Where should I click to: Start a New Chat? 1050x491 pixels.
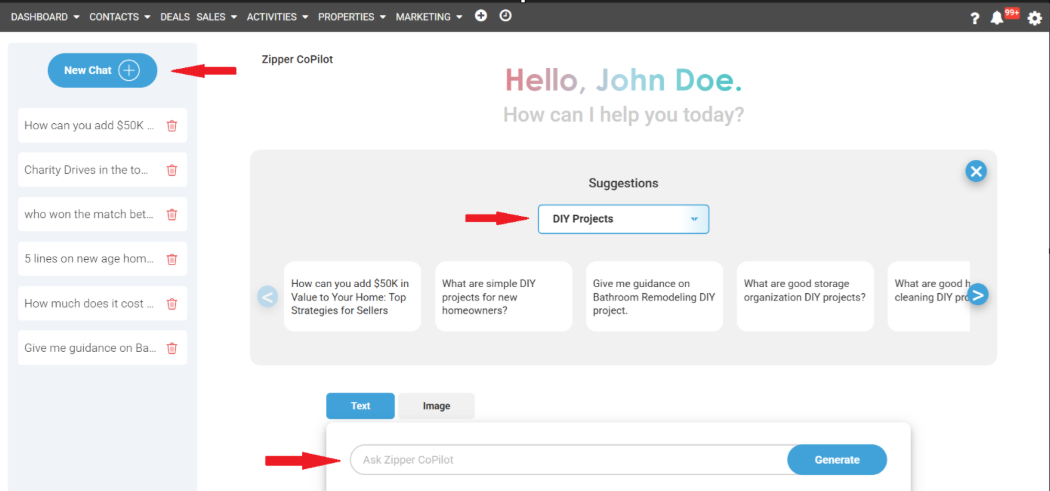[x=102, y=70]
